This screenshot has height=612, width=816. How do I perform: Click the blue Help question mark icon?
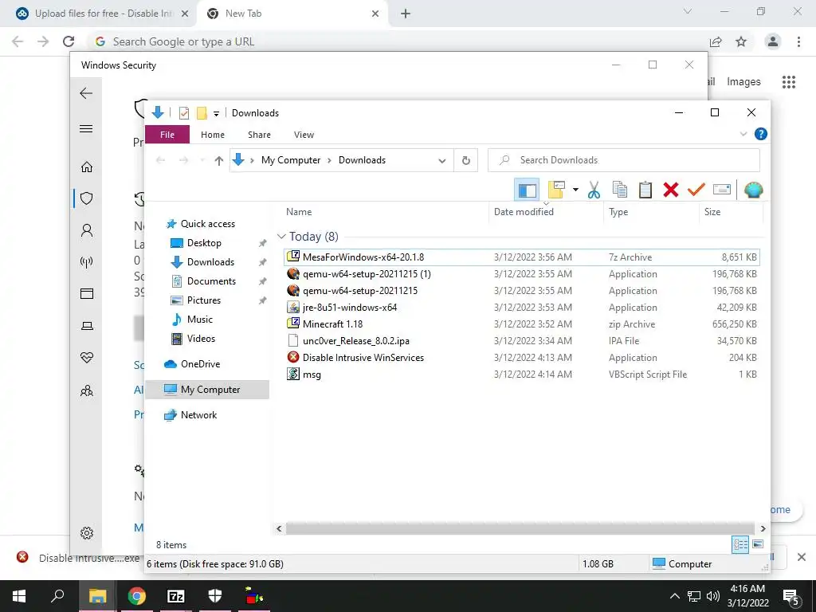point(760,134)
